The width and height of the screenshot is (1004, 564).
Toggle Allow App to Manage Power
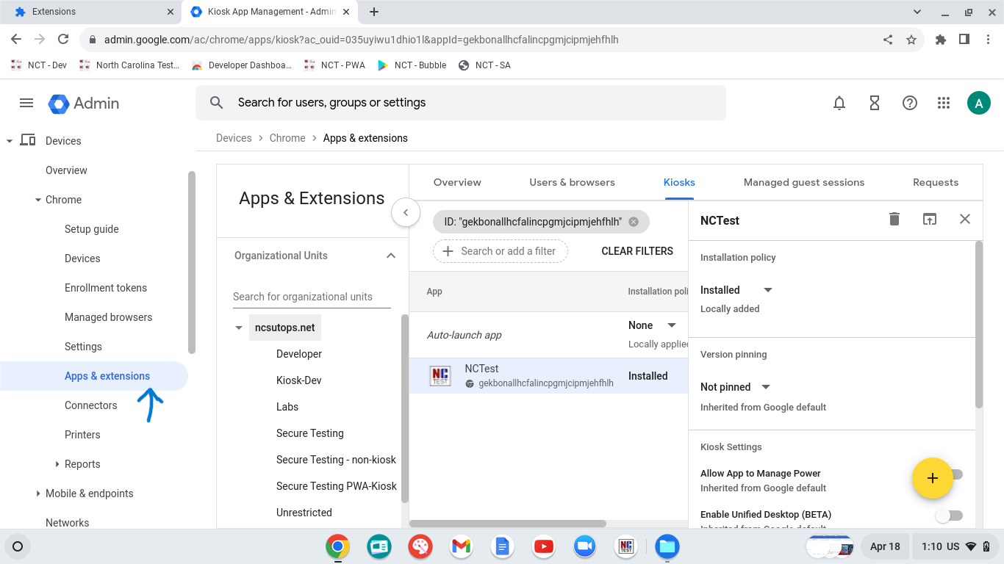pos(954,474)
